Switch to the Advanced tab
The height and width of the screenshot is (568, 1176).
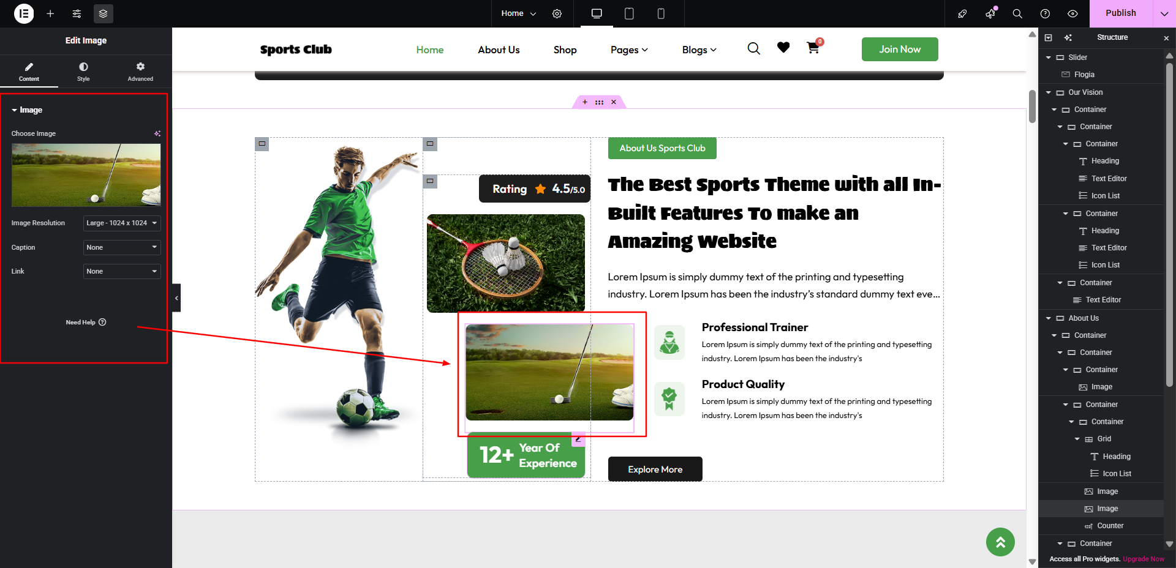pos(140,71)
